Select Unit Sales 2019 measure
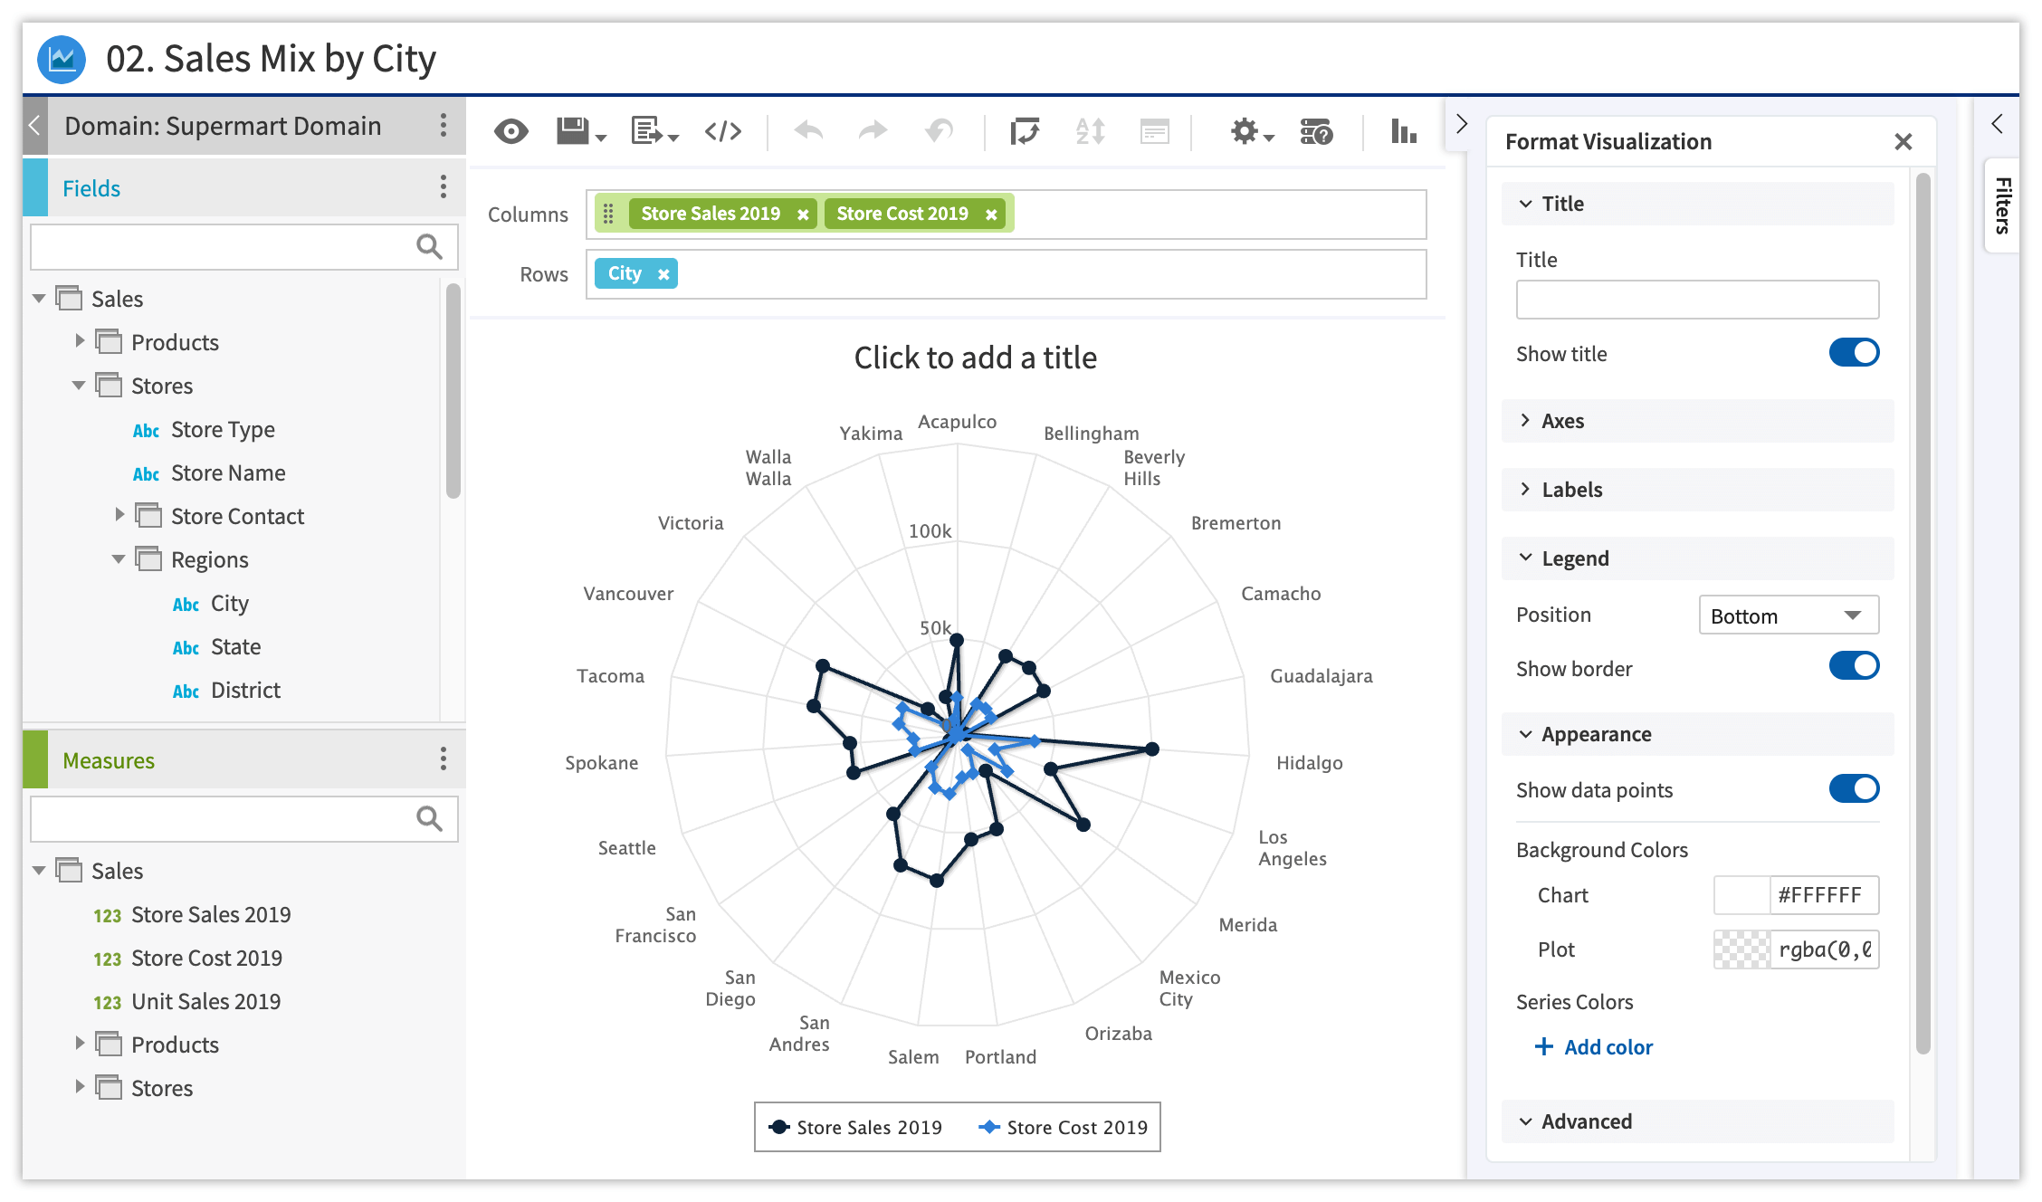This screenshot has width=2042, height=1202. pyautogui.click(x=206, y=1001)
